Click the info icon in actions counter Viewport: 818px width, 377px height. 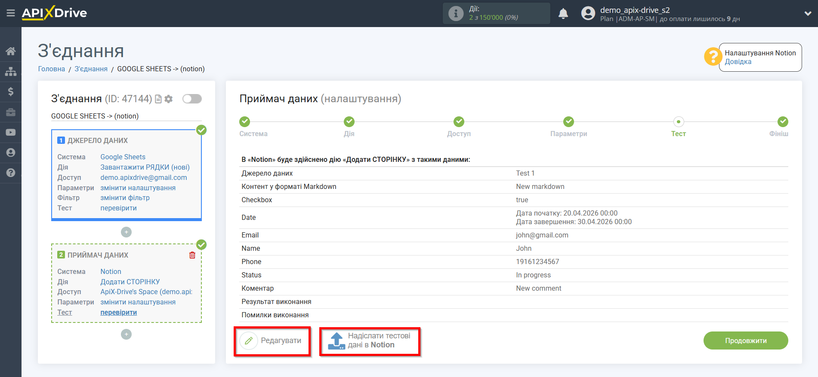[456, 13]
